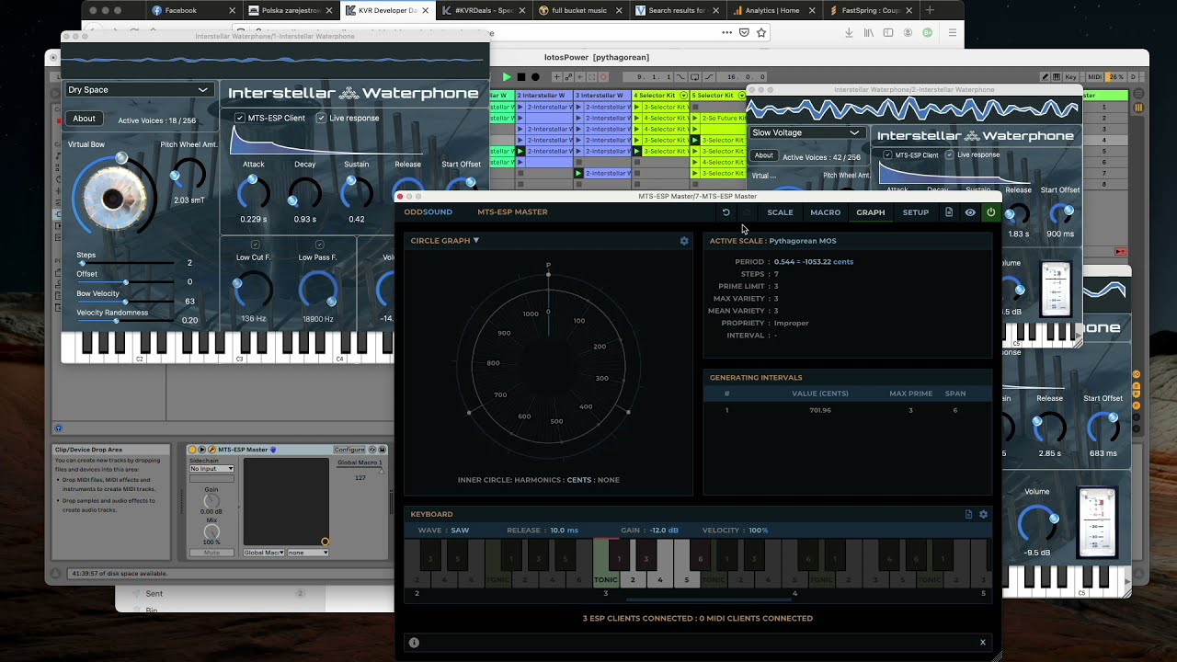
Task: Open the Firefox page actions ellipsis
Action: [x=727, y=32]
